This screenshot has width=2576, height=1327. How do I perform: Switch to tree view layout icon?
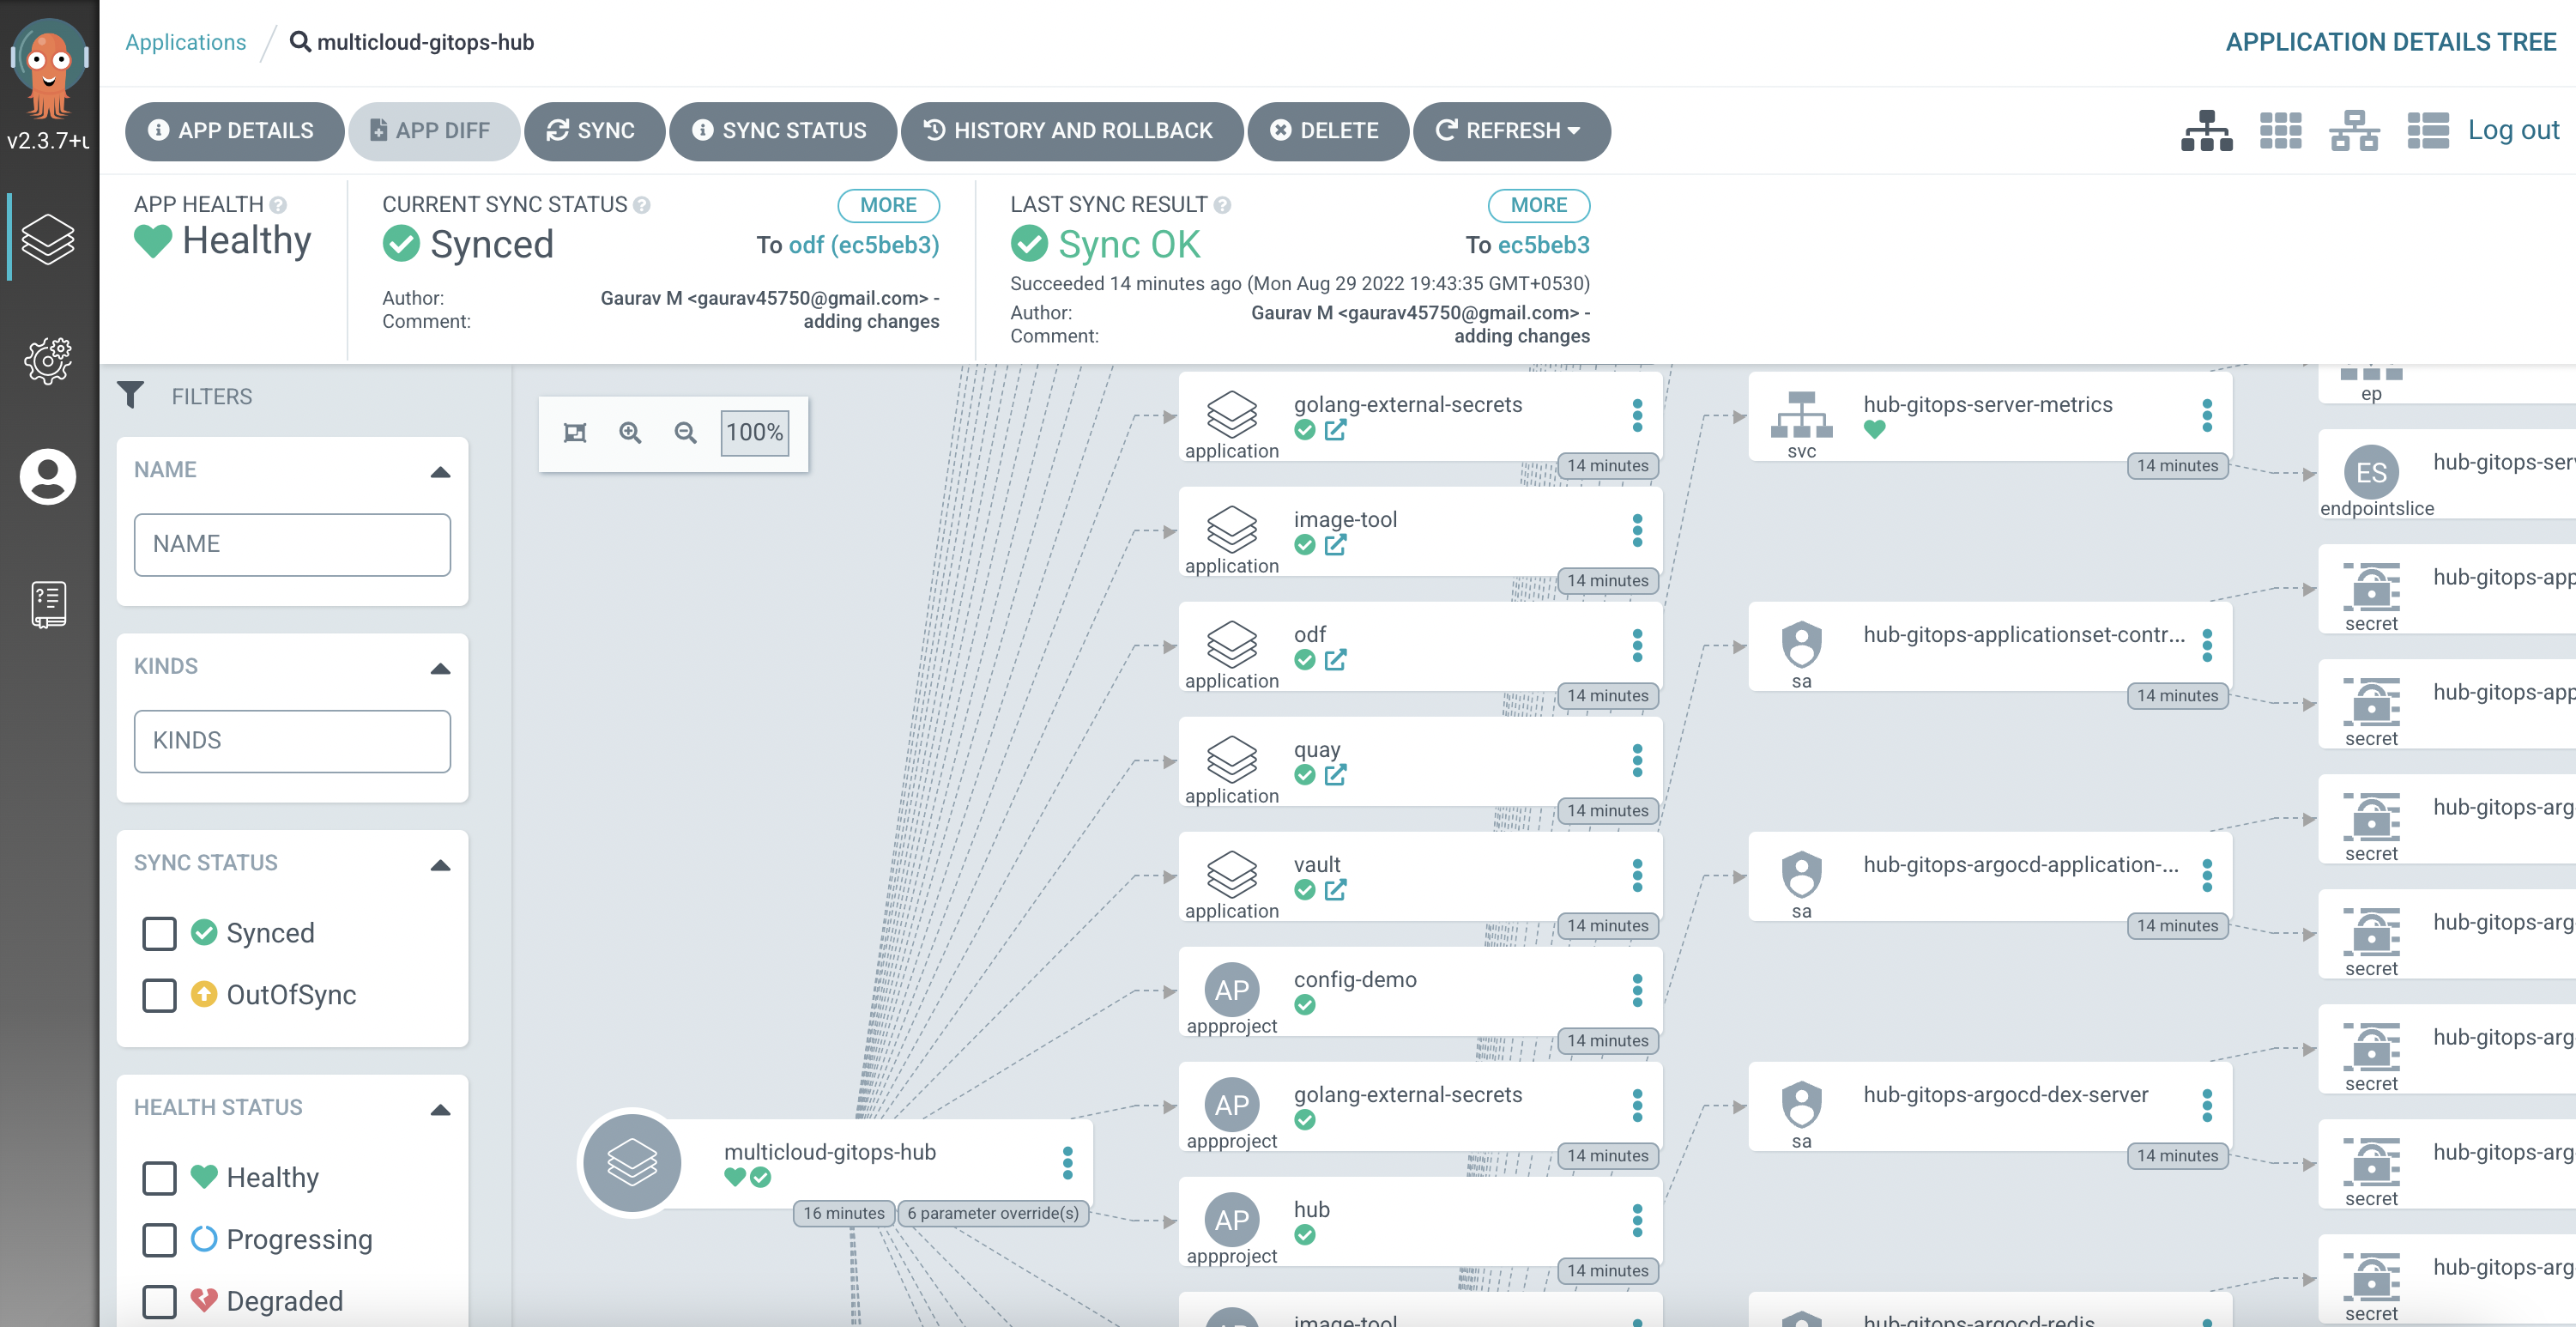click(2206, 131)
